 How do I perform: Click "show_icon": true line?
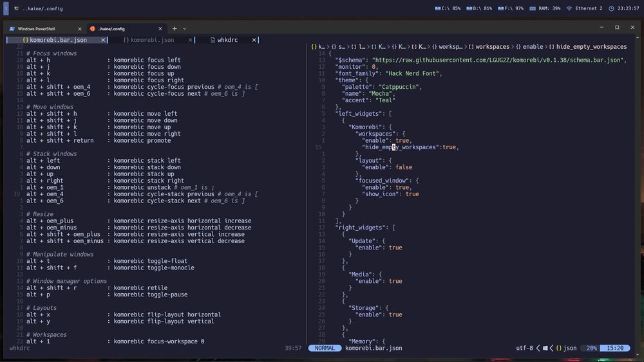click(x=390, y=194)
